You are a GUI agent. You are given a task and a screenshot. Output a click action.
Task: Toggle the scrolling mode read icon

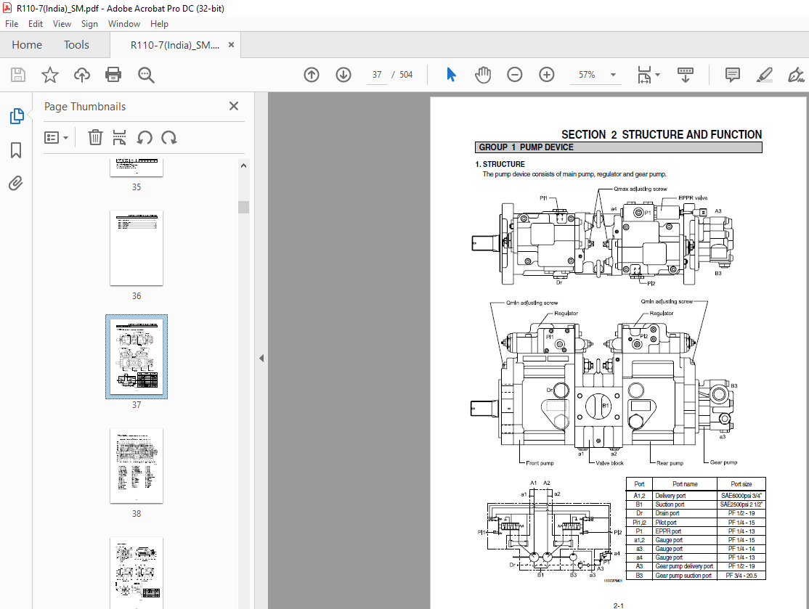(685, 75)
